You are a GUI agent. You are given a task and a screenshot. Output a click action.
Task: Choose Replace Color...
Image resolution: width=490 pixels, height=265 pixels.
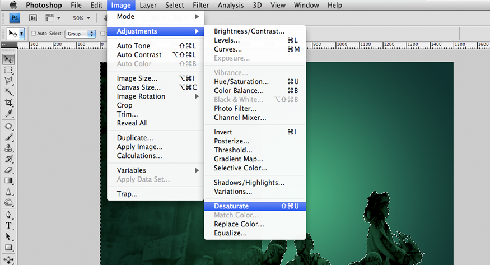[x=255, y=224]
